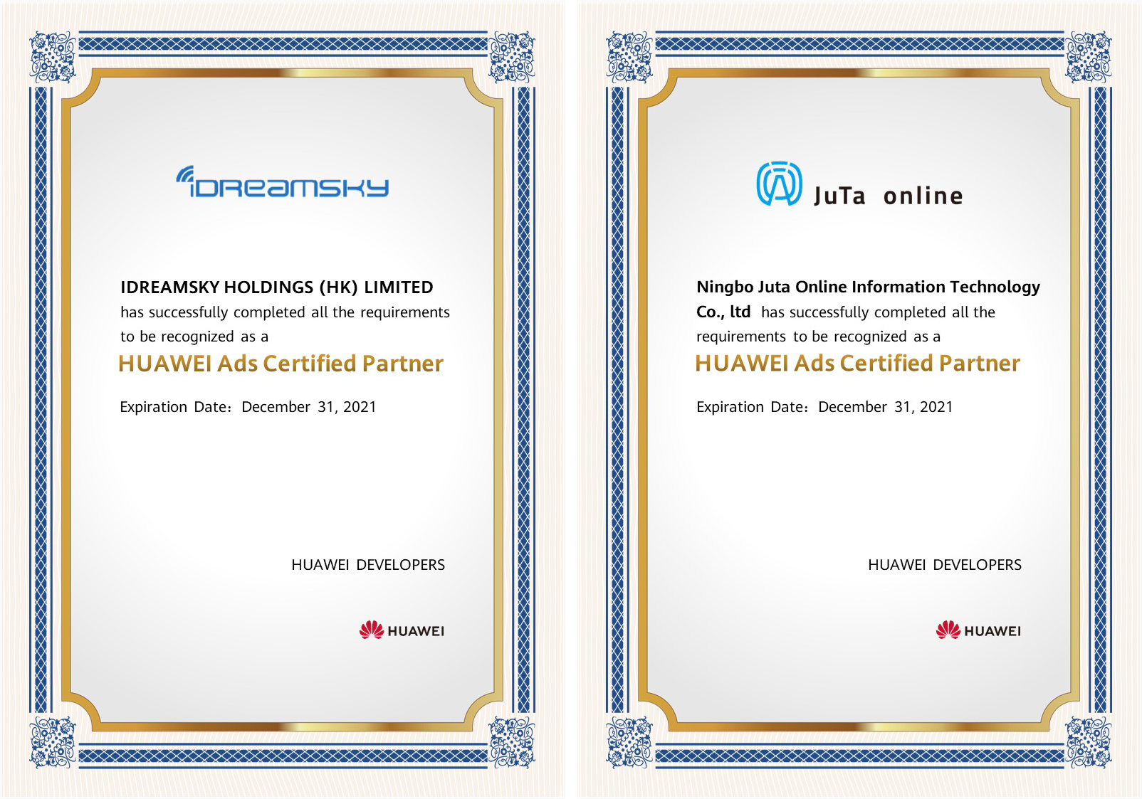Click bottom-left corner ornament of left certificate

(x=53, y=742)
